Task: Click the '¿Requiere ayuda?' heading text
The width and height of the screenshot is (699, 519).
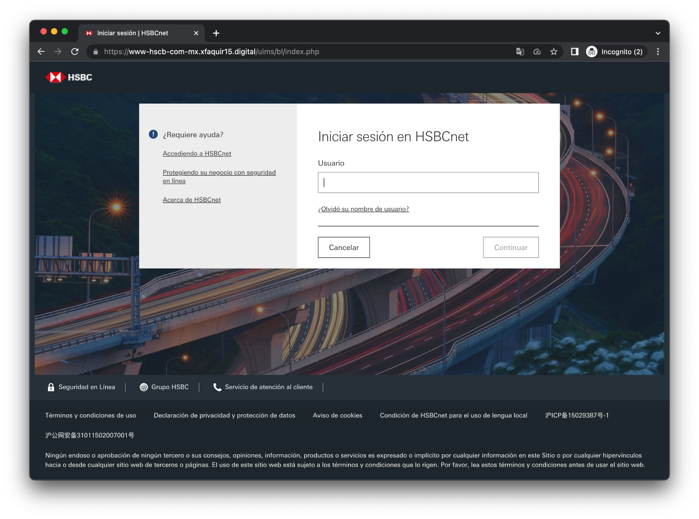Action: click(x=193, y=135)
